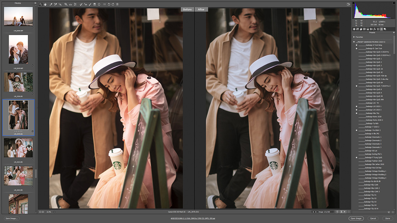This screenshot has width=397, height=223.
Task: Select the first filmstrip thumbnail LHQ_8006.NEF
Action: point(18,17)
